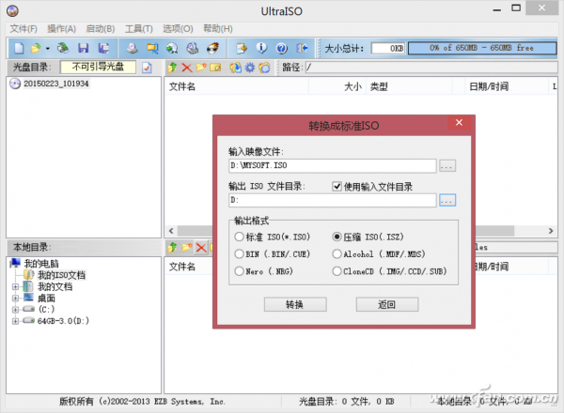Open the 工具(T) menu
Viewport: 564px width, 413px height.
[x=139, y=29]
